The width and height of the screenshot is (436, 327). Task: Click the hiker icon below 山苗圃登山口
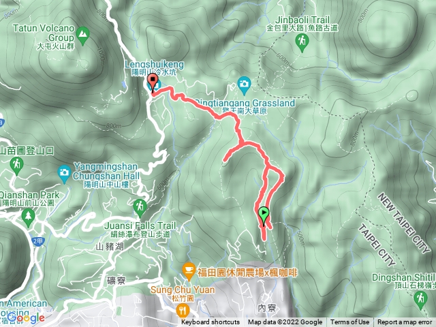click(16, 166)
